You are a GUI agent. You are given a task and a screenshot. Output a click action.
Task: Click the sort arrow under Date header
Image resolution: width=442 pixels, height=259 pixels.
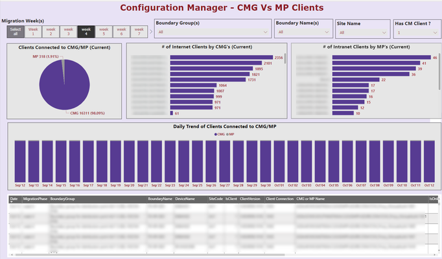(12, 201)
